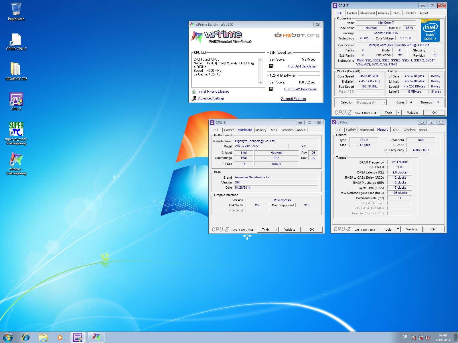Click the Gigabyte Technology manufacturer field
This screenshot has width=458, height=343.
click(x=276, y=141)
